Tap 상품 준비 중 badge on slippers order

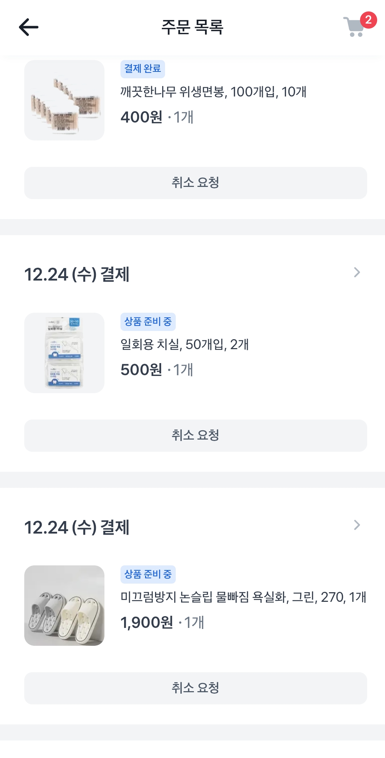(x=148, y=574)
